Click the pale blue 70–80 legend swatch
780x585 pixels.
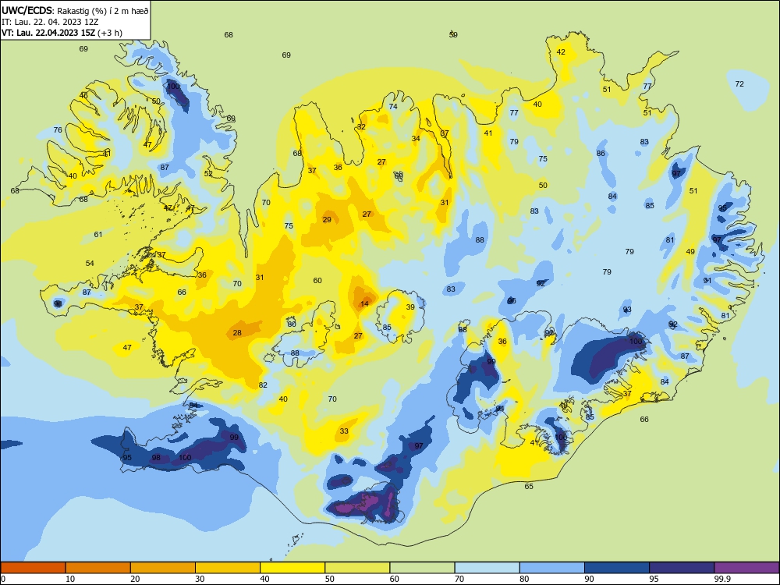click(x=487, y=568)
